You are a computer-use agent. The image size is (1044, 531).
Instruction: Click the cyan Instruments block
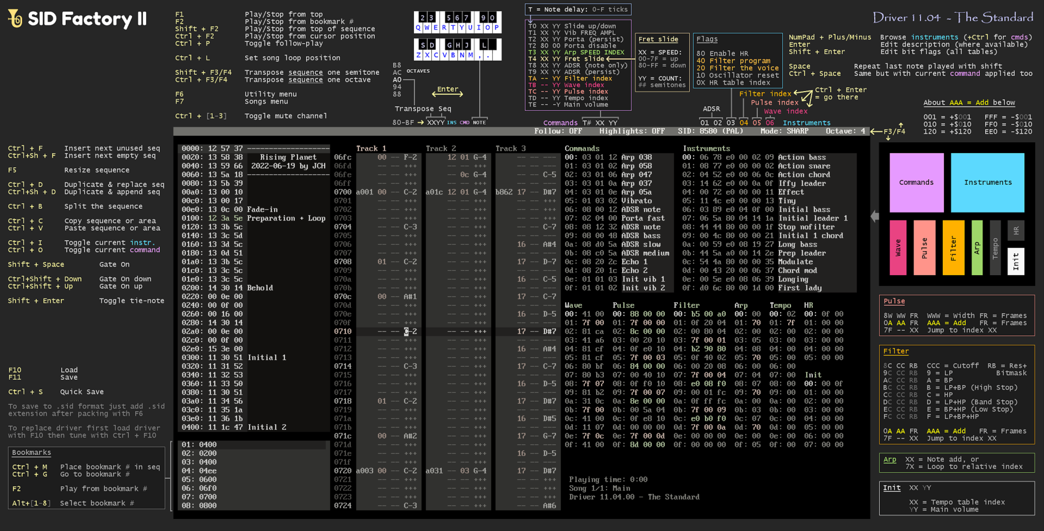pyautogui.click(x=987, y=183)
